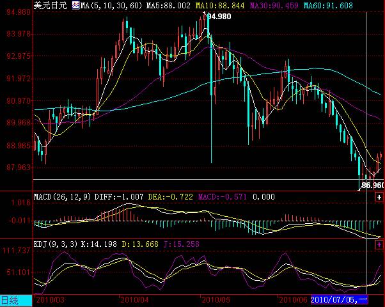The image size is (385, 307).
Task: Click the K:14.198 value
Action: [x=99, y=244]
